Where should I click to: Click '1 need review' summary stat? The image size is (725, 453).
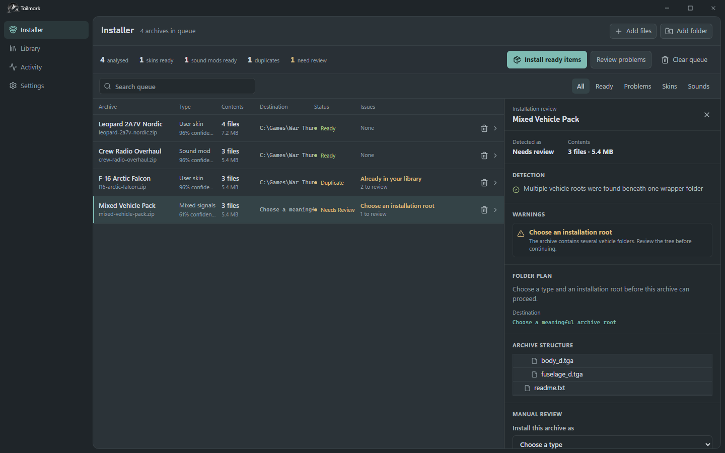[309, 60]
